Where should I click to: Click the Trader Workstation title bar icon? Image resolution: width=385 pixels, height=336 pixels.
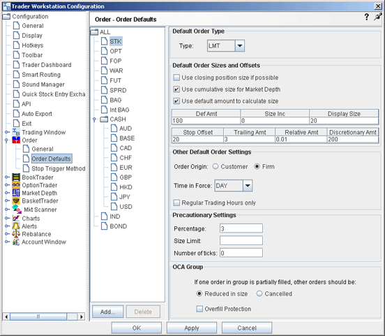6,6
